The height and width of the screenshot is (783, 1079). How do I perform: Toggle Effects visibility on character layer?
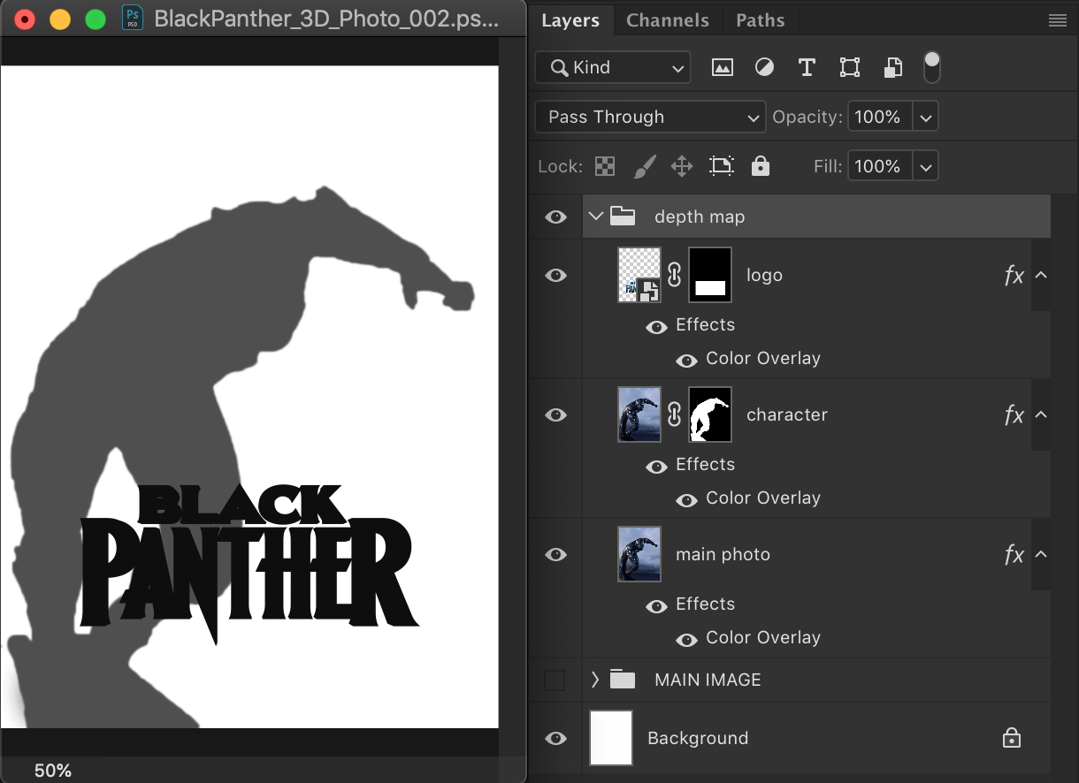(656, 467)
